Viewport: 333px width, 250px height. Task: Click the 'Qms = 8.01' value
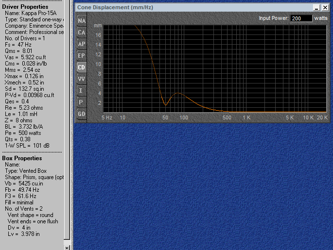click(x=18, y=51)
